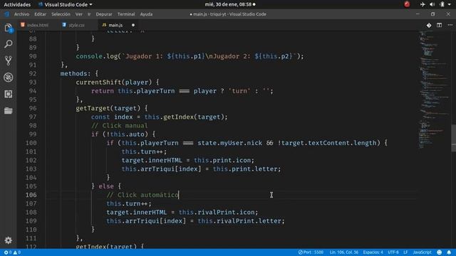Click the VS Code logo in title bar
The image size is (456, 256).
6,14
